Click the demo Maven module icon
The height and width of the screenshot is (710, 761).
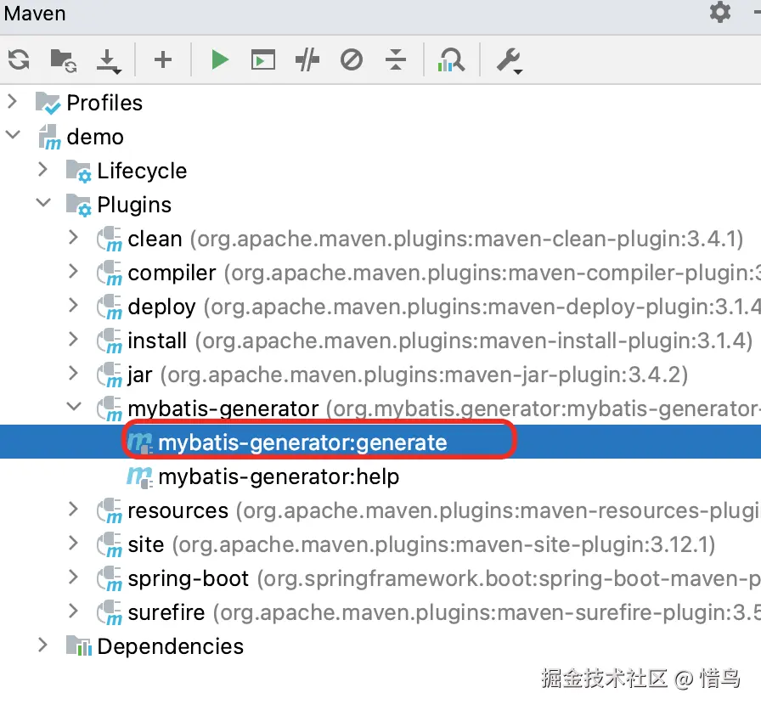click(x=49, y=137)
